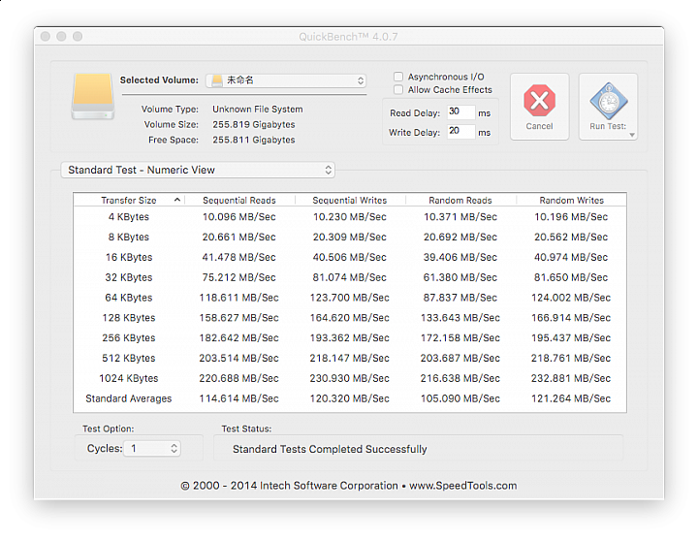
Task: Click 39.406 MB/Sec random read value
Action: (460, 257)
